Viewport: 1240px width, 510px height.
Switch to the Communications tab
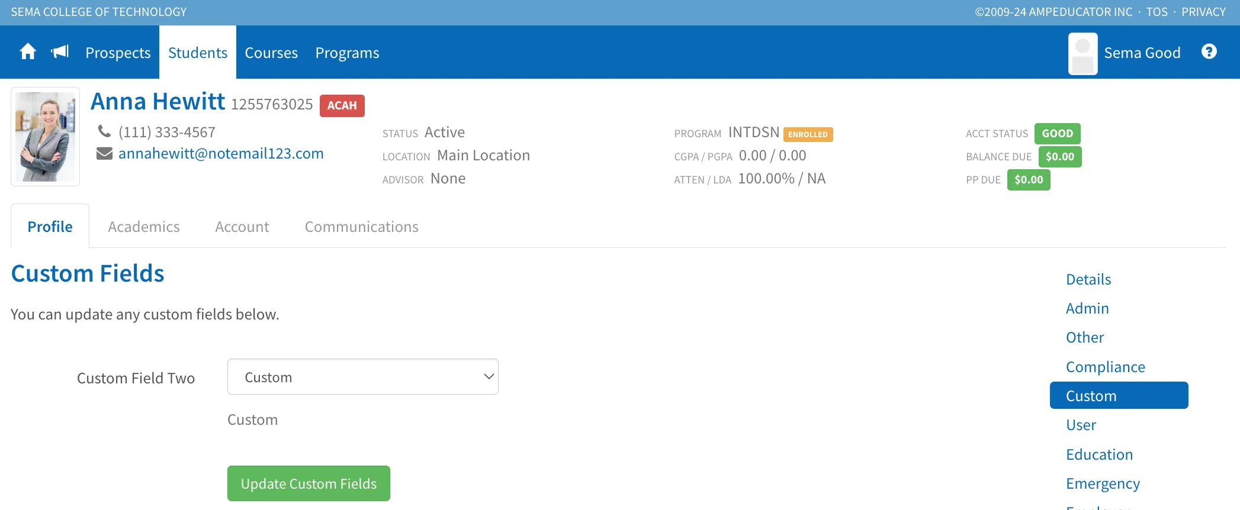point(362,227)
